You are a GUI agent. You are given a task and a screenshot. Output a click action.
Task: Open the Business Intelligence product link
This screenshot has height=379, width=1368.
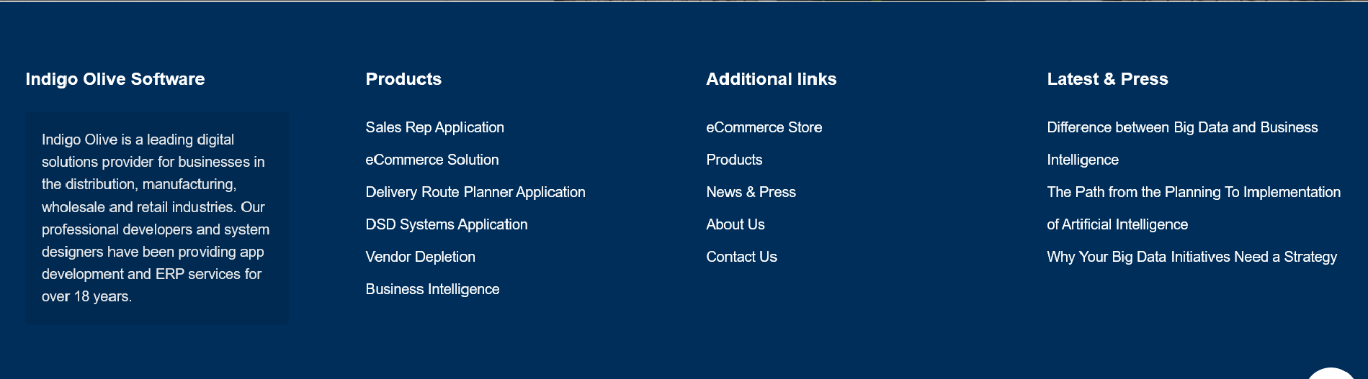coord(432,289)
